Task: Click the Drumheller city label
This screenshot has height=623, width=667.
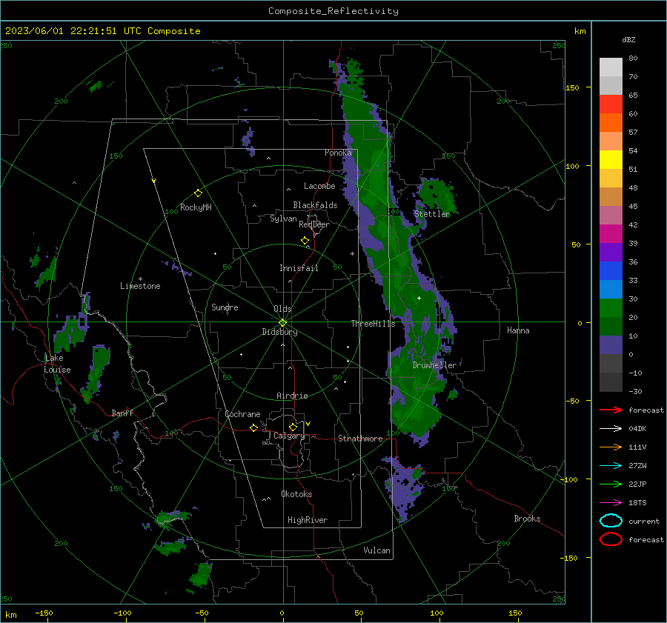Action: tap(434, 365)
